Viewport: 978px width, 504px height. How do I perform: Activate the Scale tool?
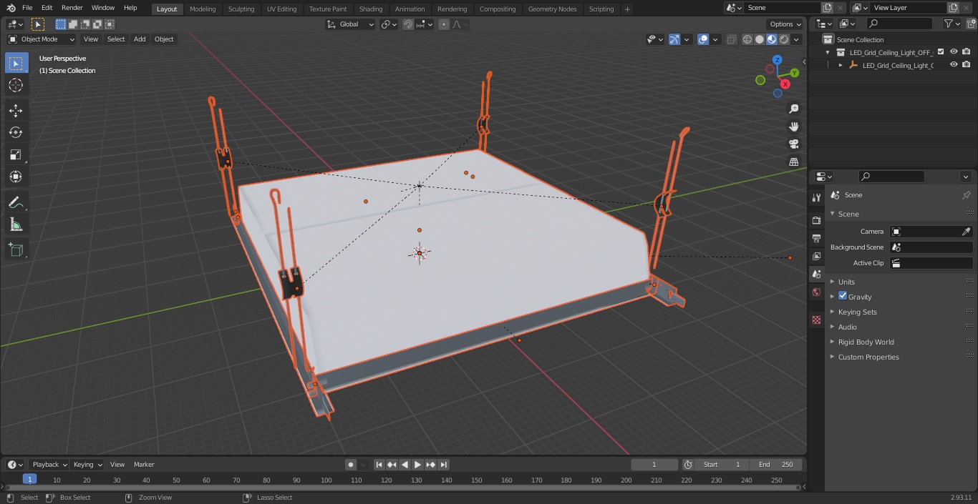[x=16, y=154]
